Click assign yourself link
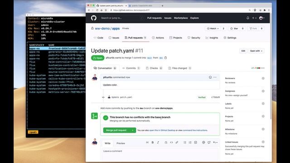This screenshot has width=290, height=163. point(241,96)
